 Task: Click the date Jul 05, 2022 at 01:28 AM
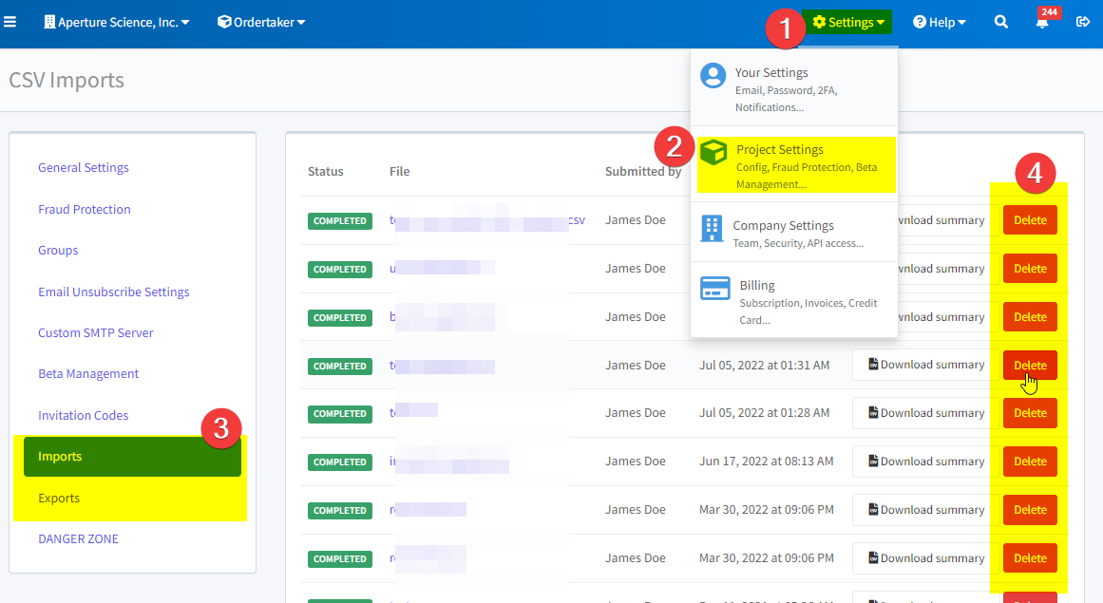pyautogui.click(x=764, y=412)
